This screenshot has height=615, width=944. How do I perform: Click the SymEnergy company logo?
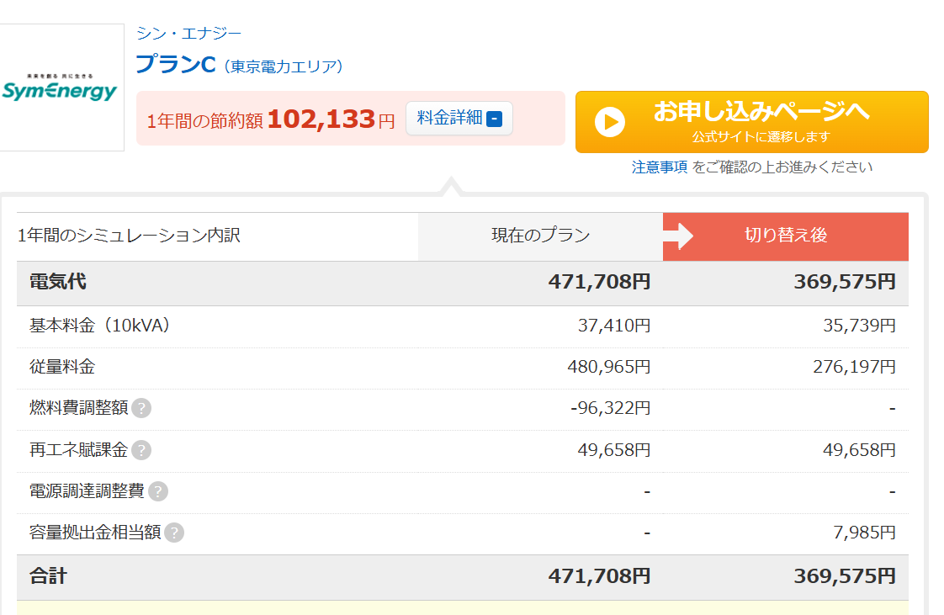pos(61,87)
